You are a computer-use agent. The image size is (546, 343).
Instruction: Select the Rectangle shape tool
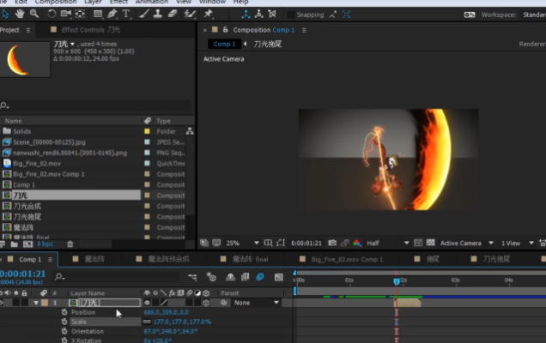point(98,14)
